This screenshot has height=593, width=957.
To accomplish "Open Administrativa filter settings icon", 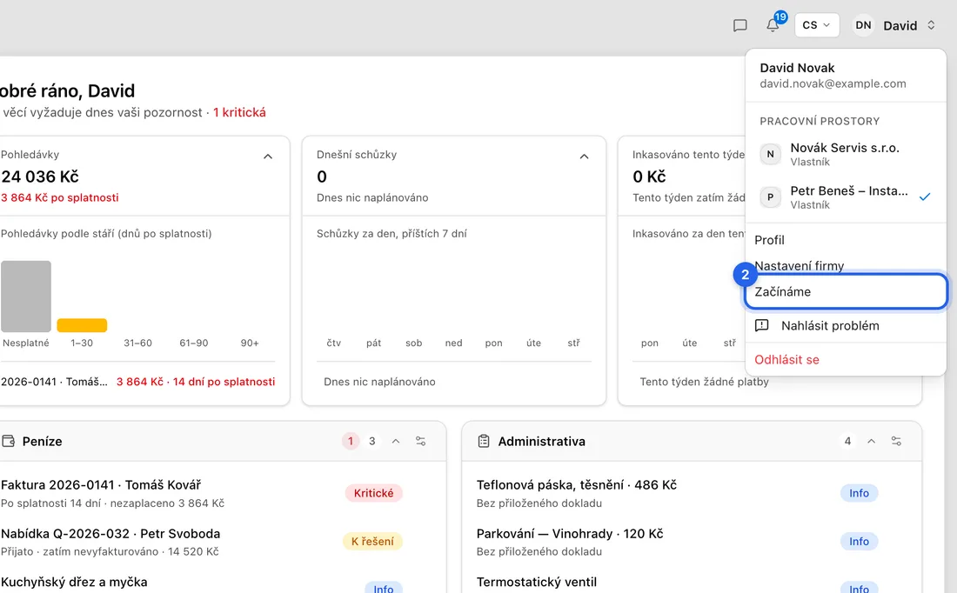I will pyautogui.click(x=896, y=441).
